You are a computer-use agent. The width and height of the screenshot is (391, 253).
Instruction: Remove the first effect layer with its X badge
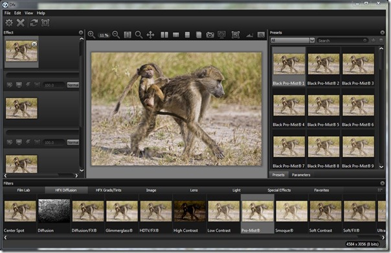tap(34, 44)
